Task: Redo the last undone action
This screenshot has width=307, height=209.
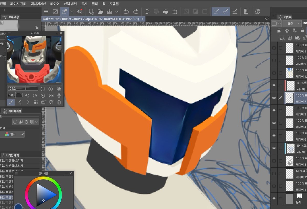Action: 135,11
